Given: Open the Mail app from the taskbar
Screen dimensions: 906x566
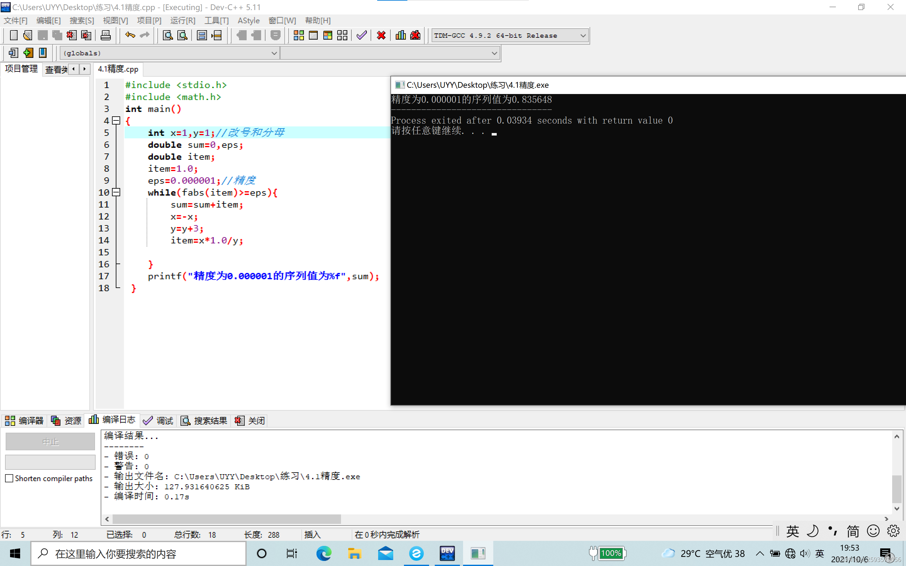Looking at the screenshot, I should (385, 553).
